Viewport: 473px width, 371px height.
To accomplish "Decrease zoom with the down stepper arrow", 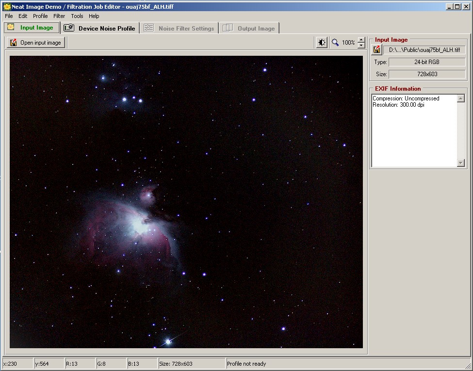I will [361, 45].
